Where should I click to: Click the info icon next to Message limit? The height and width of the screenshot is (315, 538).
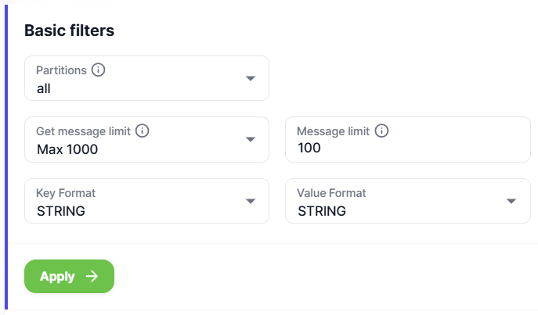click(381, 131)
